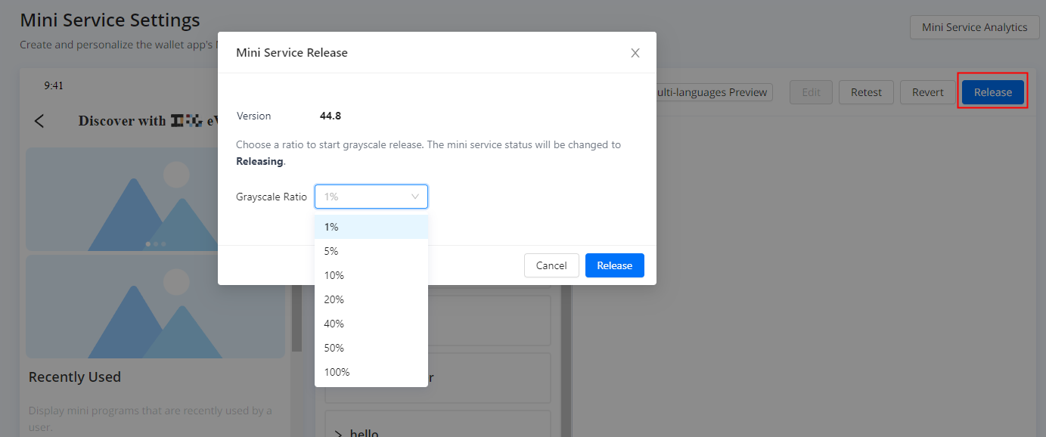Open Multi-languages Preview

coord(711,92)
